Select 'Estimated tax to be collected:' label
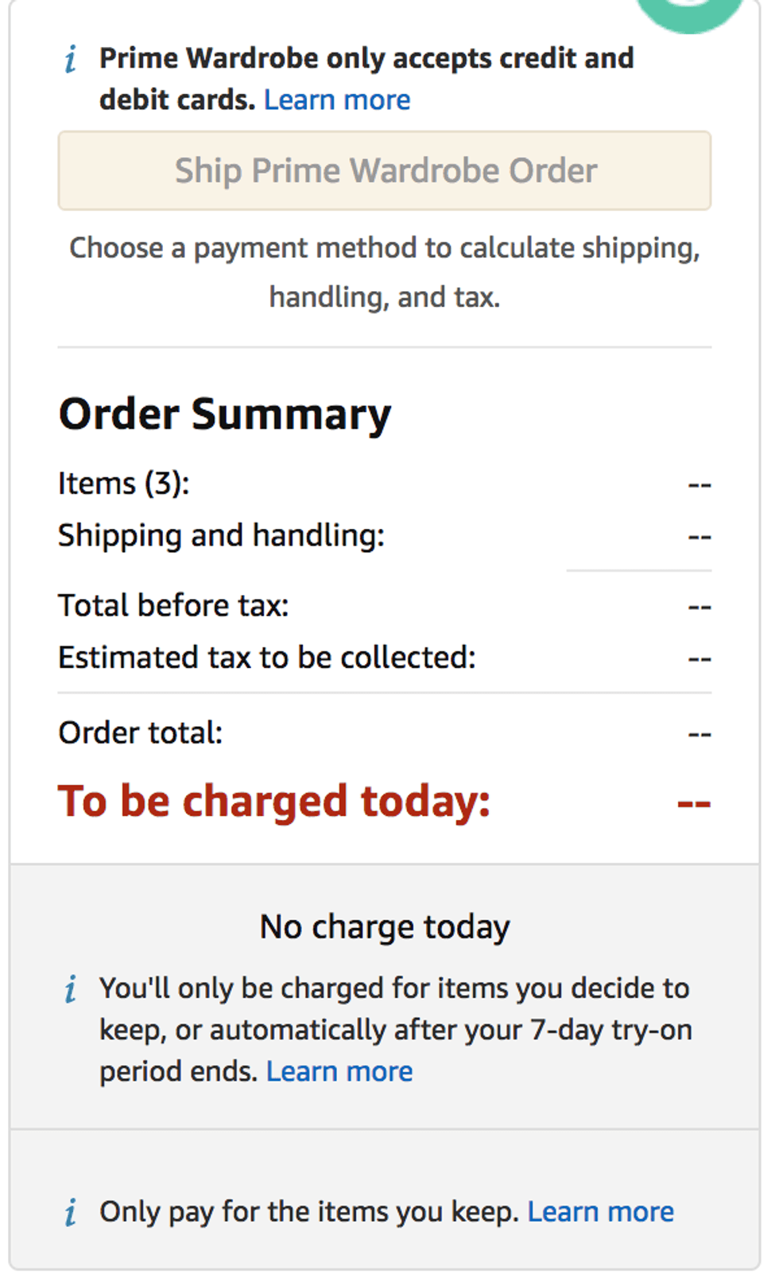The height and width of the screenshot is (1278, 779). 267,658
